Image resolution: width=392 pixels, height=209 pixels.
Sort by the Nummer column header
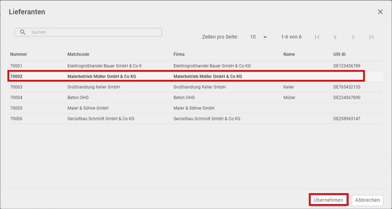tap(19, 54)
